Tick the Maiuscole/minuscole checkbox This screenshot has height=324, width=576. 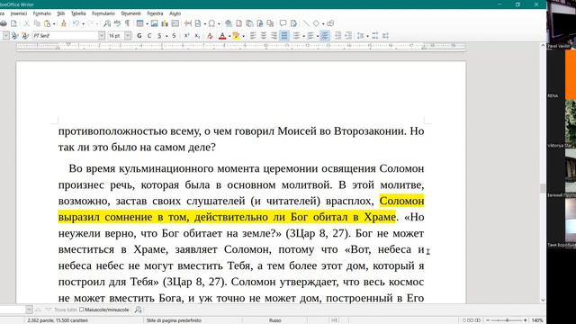82,310
